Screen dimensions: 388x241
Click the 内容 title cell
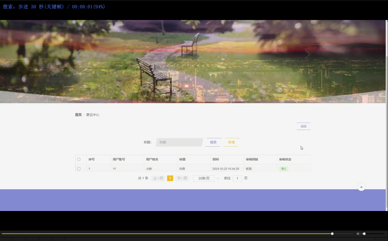click(182, 169)
